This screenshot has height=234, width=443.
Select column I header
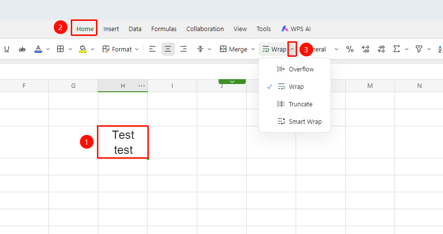point(173,86)
